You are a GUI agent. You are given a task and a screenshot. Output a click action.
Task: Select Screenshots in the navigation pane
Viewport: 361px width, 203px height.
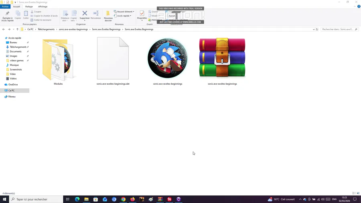tap(16, 69)
